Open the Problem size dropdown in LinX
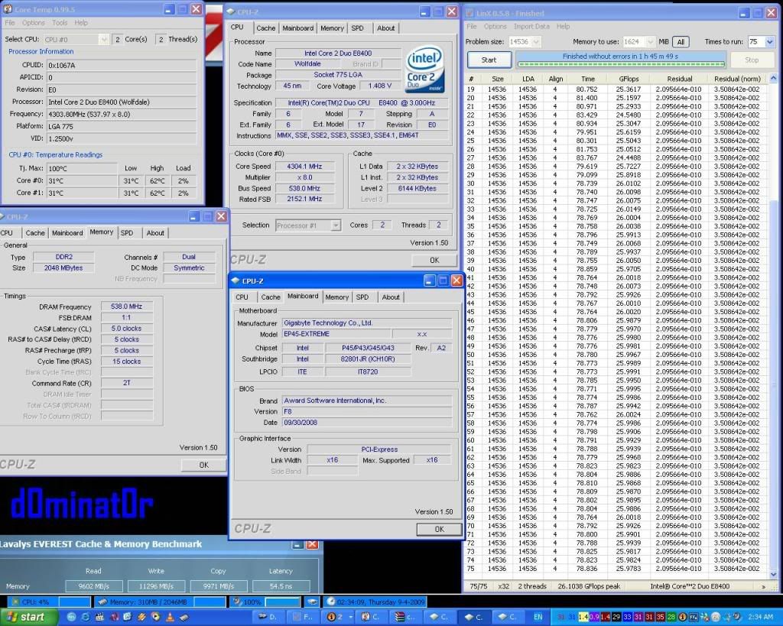 pyautogui.click(x=536, y=41)
